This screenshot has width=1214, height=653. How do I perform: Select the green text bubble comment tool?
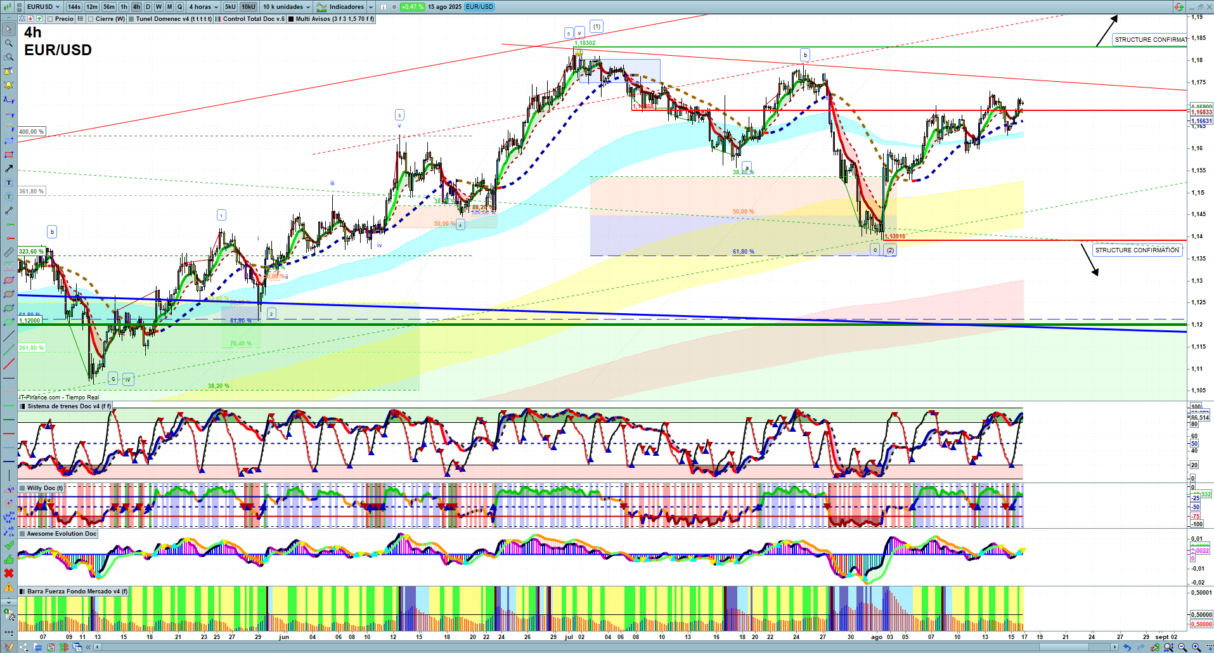click(x=9, y=197)
